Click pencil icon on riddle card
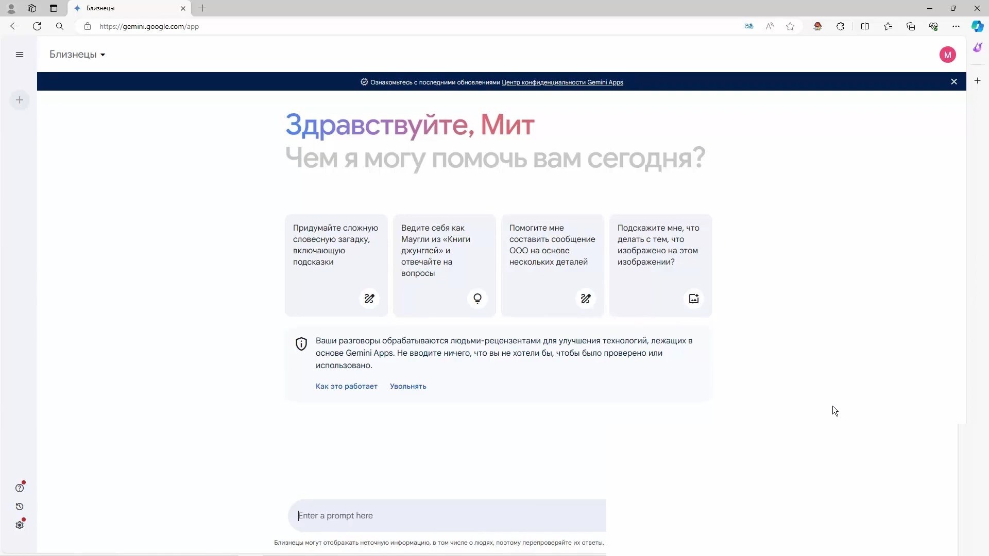Screen dimensions: 989x556 tap(369, 299)
